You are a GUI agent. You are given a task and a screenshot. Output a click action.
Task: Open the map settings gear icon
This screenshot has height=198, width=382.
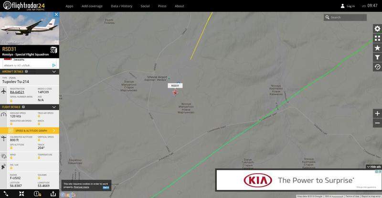pos(377,29)
